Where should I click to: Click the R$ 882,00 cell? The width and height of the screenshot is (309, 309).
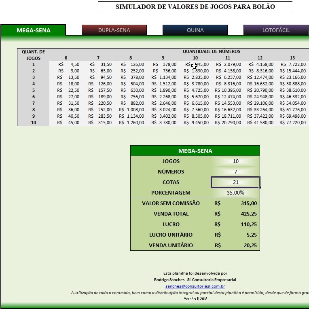tap(130, 103)
